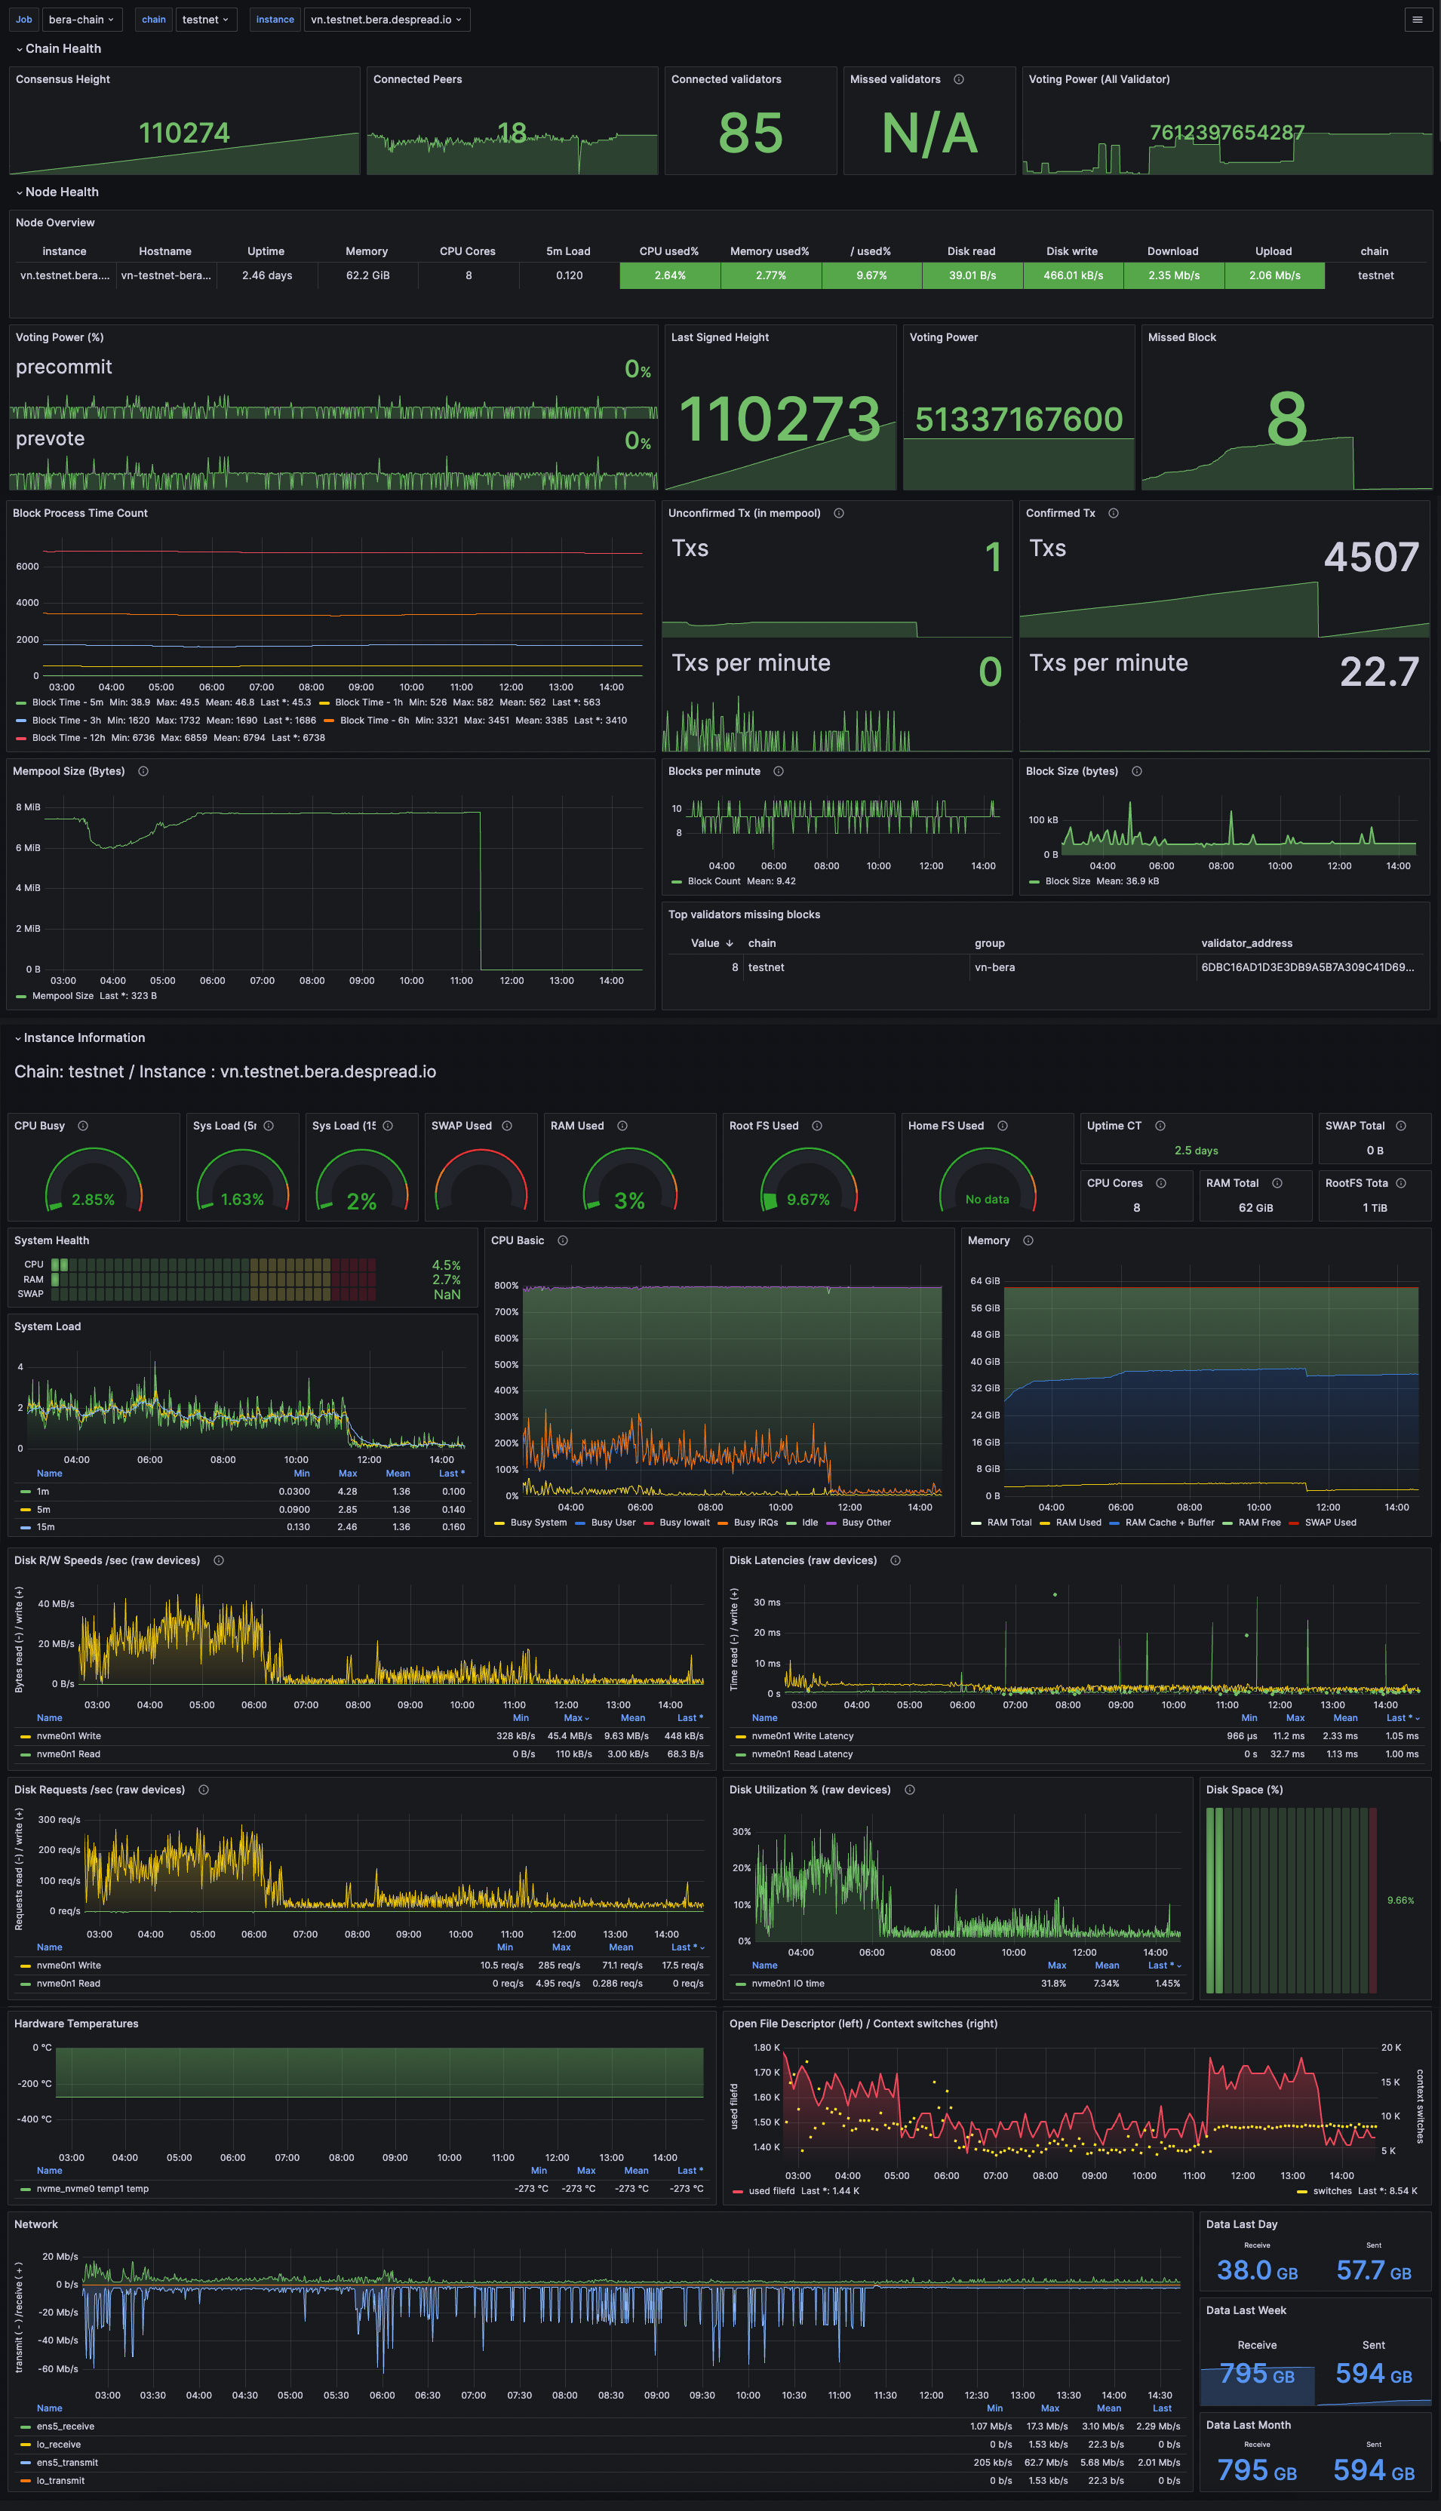Toggle RAM Cache + Buffer legend series
The height and width of the screenshot is (2511, 1441).
1169,1523
